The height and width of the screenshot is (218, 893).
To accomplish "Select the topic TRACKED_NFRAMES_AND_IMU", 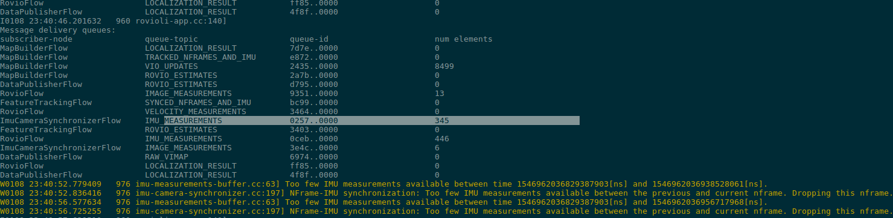I will point(200,57).
